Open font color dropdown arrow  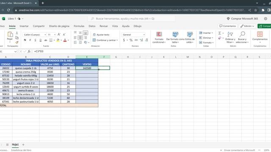pos(69,40)
